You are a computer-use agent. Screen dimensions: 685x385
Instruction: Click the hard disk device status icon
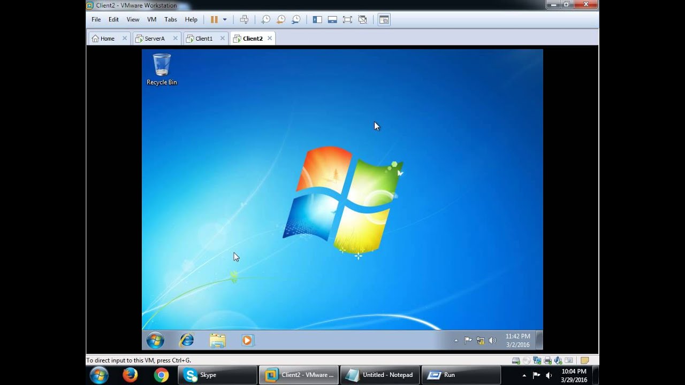point(516,360)
